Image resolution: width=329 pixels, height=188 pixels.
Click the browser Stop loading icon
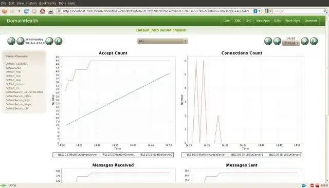click(34, 11)
